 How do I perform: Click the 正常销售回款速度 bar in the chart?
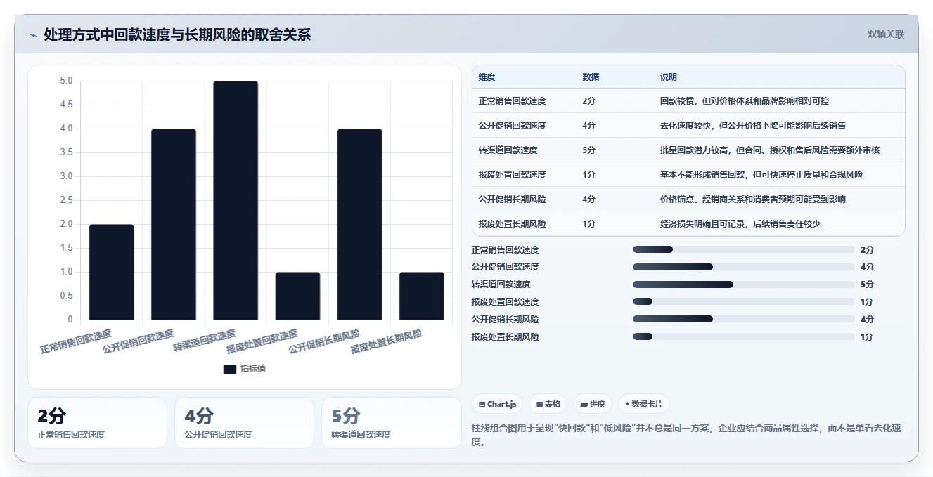click(x=111, y=272)
